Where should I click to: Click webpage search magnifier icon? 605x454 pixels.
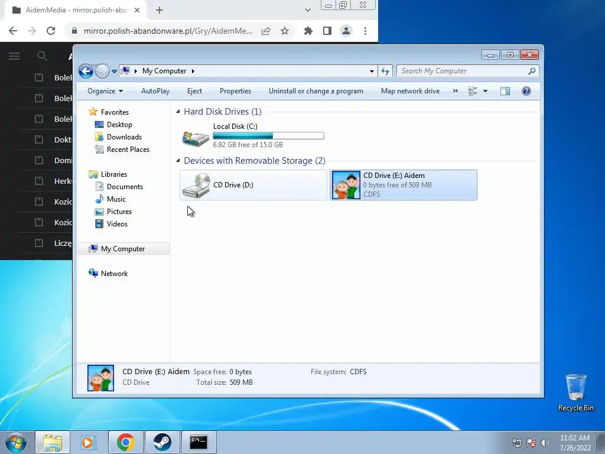coord(43,56)
